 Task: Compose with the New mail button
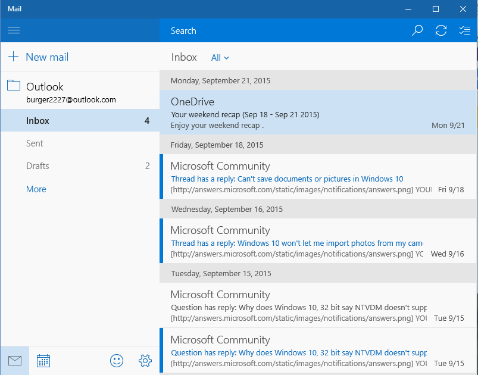[x=47, y=57]
